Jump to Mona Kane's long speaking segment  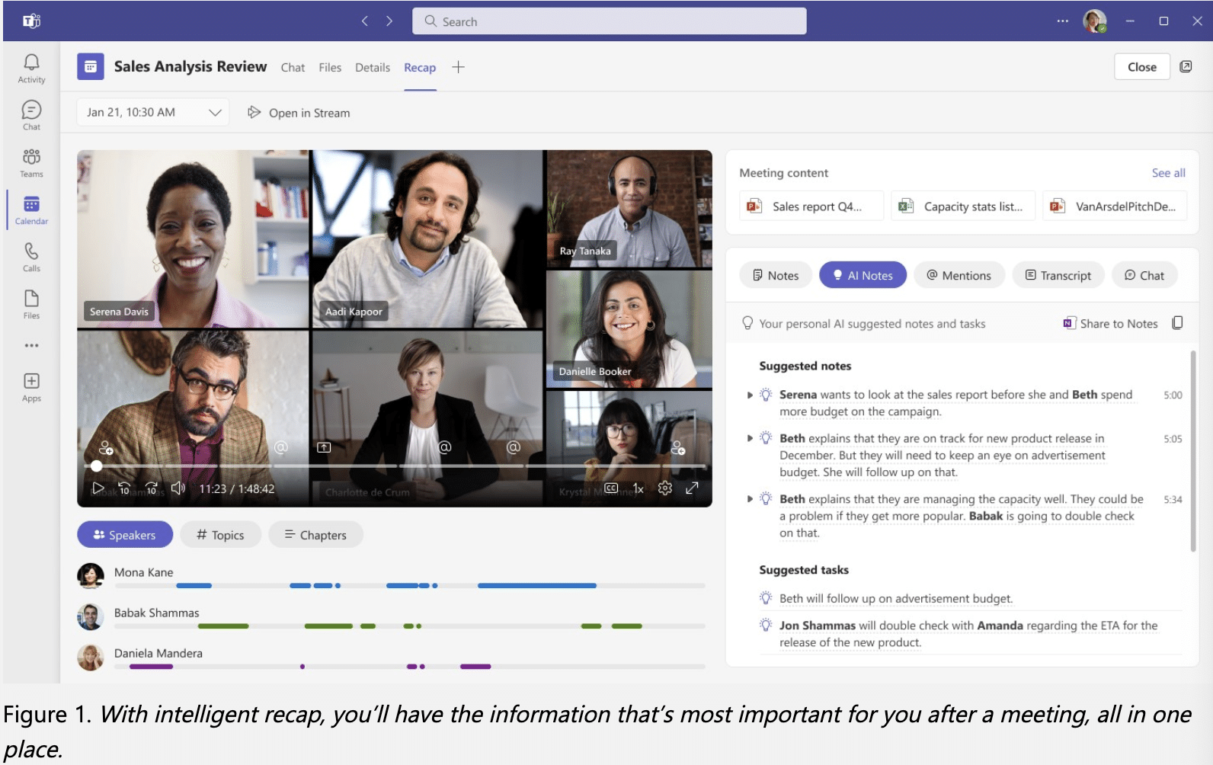pos(536,586)
